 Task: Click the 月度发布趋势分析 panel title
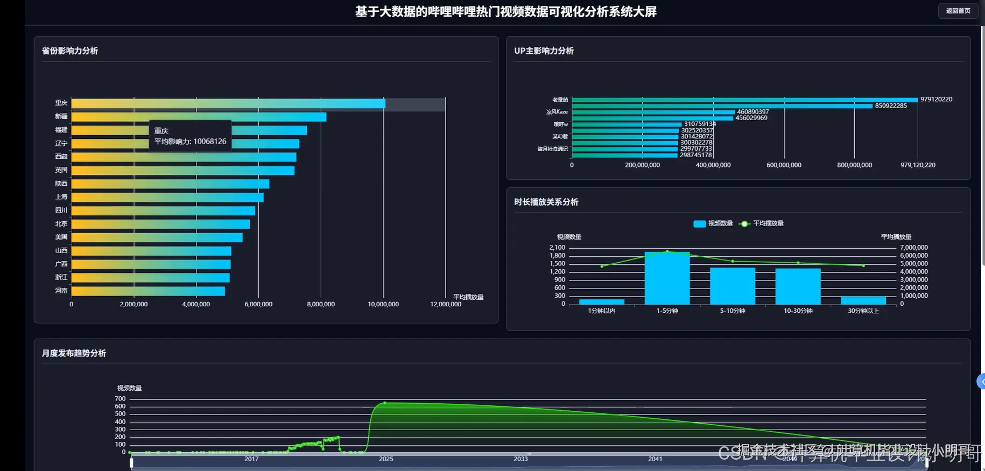tap(74, 353)
